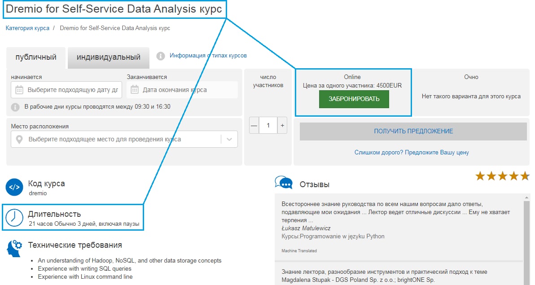Switch to the публичный tab

coord(36,57)
